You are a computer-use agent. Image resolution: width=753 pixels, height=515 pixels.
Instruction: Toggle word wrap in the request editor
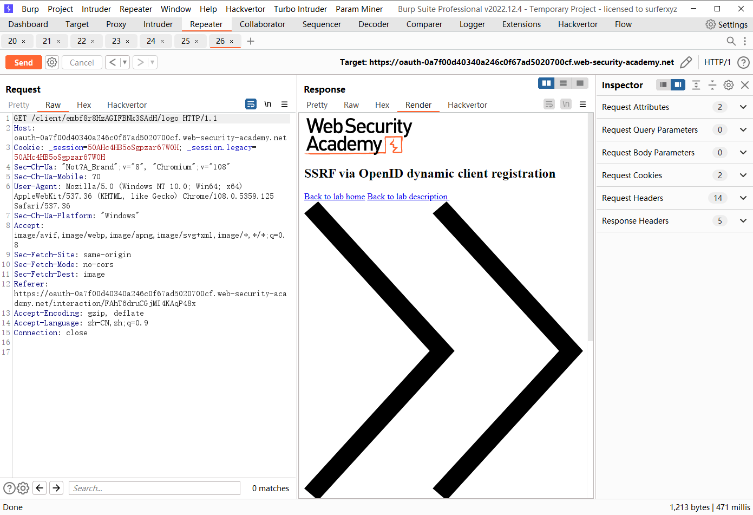[251, 104]
